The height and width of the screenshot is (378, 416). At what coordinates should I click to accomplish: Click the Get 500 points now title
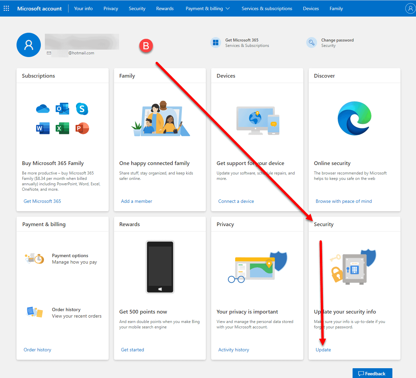143,312
